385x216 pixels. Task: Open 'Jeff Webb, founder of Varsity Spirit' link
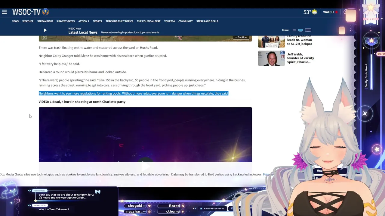(300, 58)
